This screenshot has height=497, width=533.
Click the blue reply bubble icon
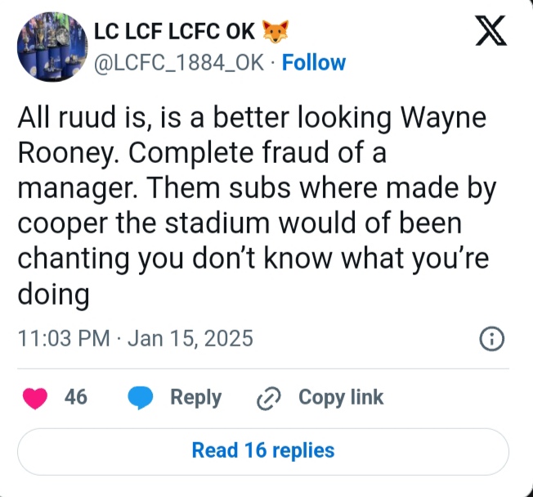coord(142,398)
